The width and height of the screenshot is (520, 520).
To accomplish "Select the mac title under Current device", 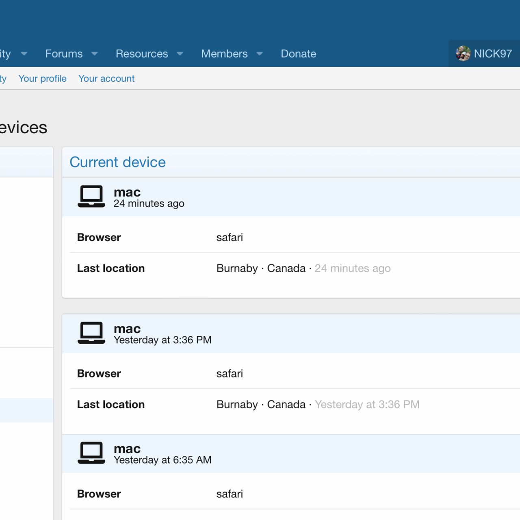I will coord(127,192).
